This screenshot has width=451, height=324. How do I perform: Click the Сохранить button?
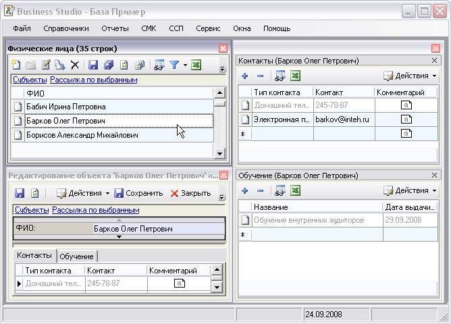tap(138, 193)
